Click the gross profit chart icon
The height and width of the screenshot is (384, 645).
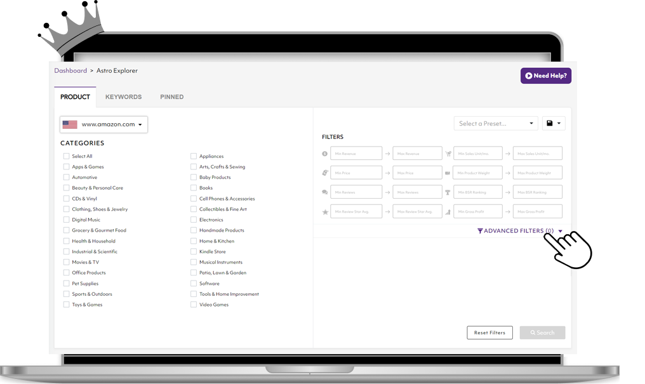[x=448, y=212]
